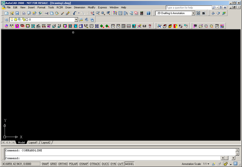Toggle ORTHO mode on or off
The width and height of the screenshot is (242, 167).
(x=63, y=164)
